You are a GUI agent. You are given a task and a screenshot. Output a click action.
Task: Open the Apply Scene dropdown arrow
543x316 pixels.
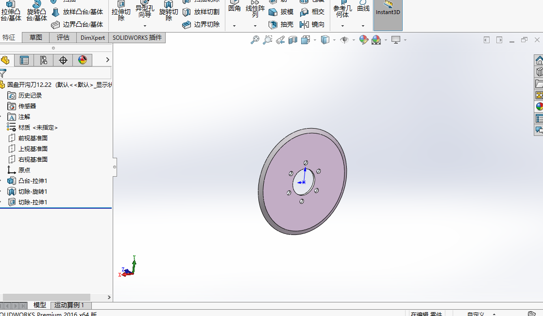386,40
